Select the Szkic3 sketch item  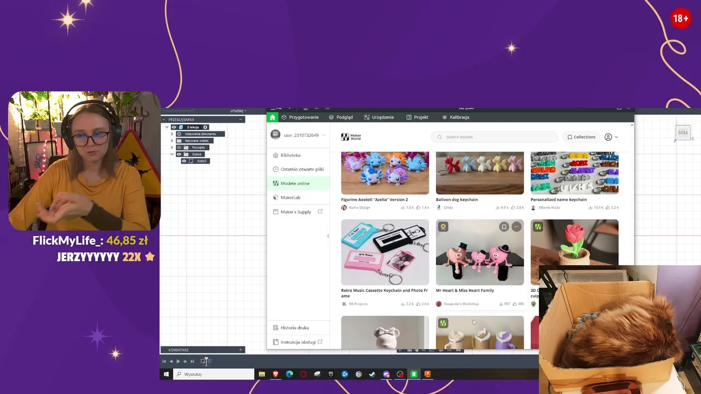point(202,161)
